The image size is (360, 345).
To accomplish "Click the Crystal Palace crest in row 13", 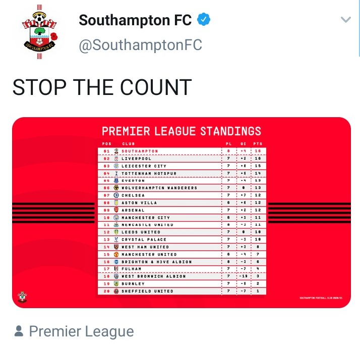I will click(116, 239).
